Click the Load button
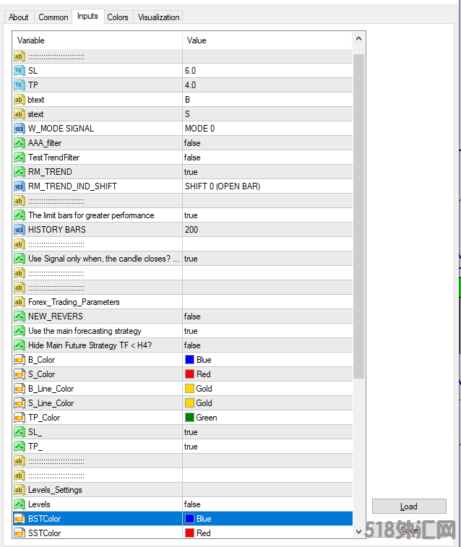 pos(409,507)
